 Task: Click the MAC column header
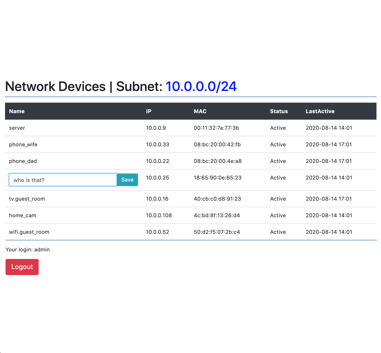pos(200,111)
